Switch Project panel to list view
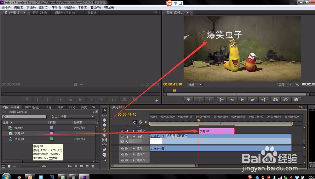 point(3,166)
